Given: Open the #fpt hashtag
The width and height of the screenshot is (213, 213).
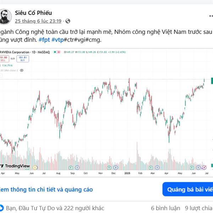Looking at the screenshot, I should [x=44, y=40].
